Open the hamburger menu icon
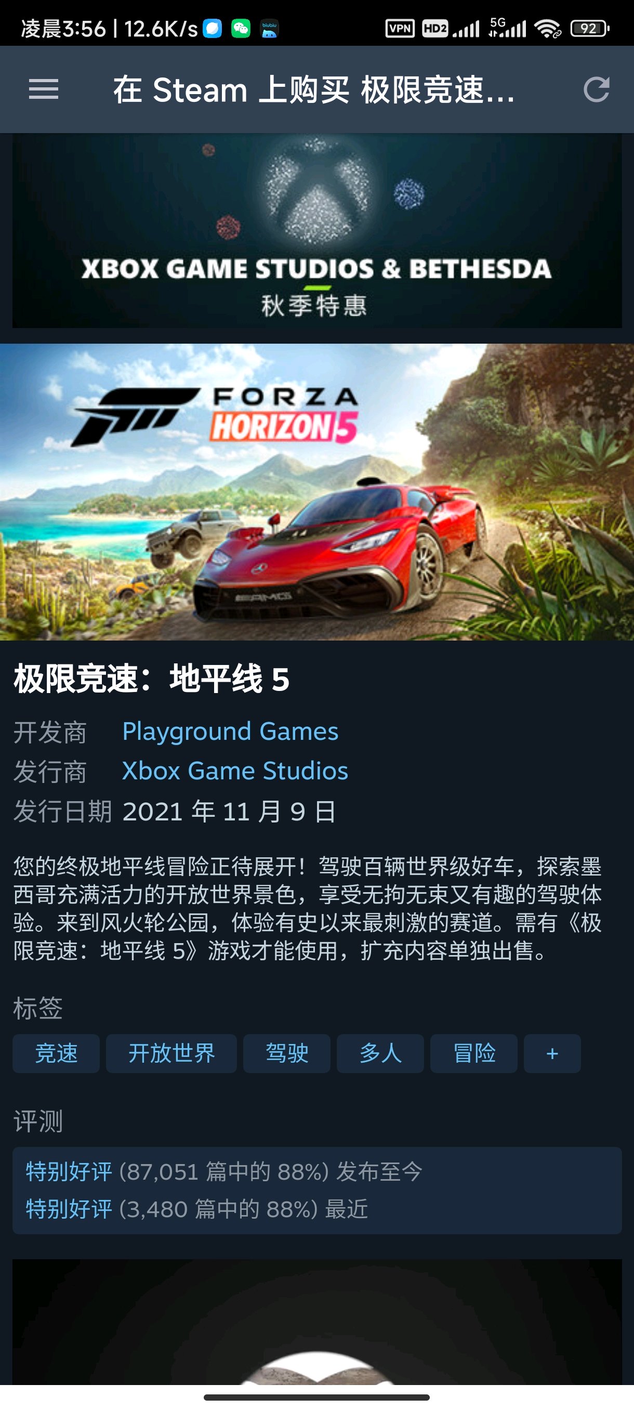This screenshot has width=634, height=1410. click(44, 89)
